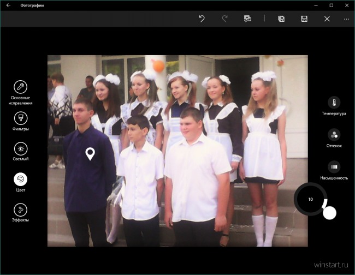Close the Фотографии window
Screen dimensions: 355x275
pyautogui.click(x=347, y=5)
